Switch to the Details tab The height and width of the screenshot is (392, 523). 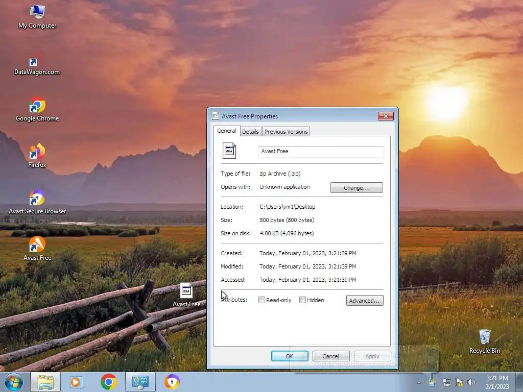pyautogui.click(x=250, y=132)
